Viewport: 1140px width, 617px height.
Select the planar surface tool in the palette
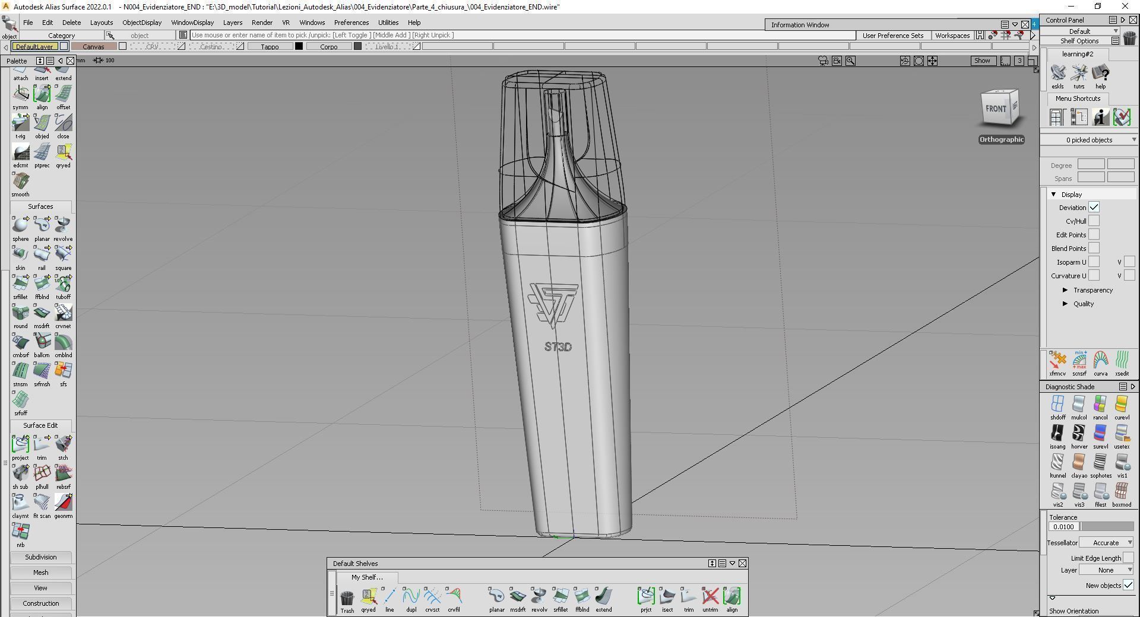click(42, 225)
